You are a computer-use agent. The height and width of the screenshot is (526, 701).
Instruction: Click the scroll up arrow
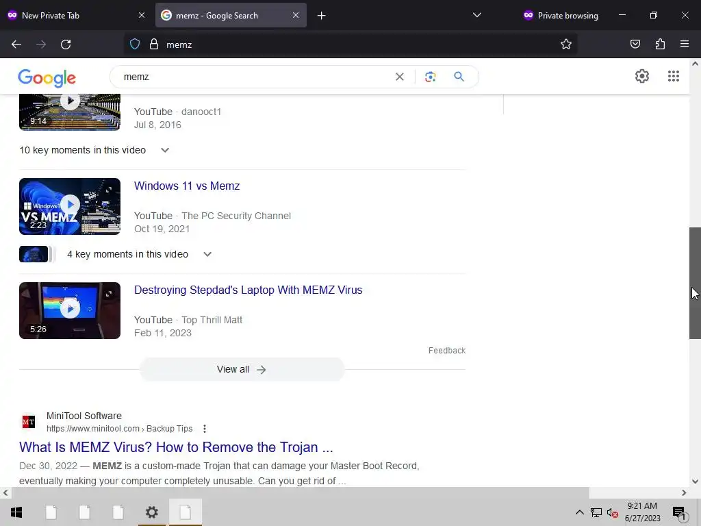pos(695,64)
